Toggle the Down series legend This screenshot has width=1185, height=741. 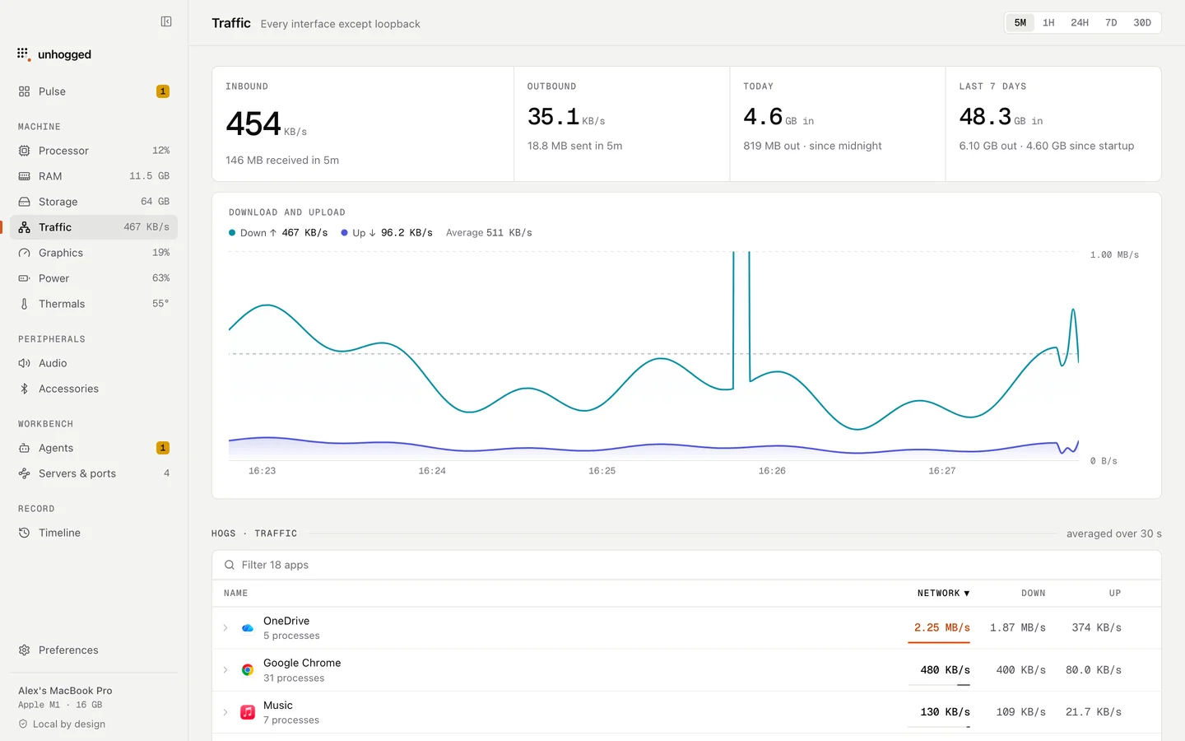click(278, 233)
